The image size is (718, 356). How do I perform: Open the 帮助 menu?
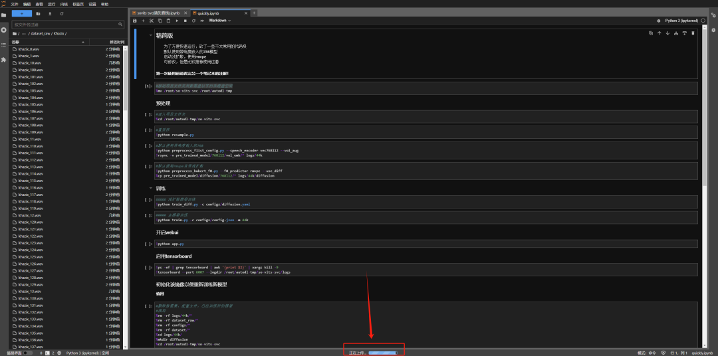tap(105, 4)
